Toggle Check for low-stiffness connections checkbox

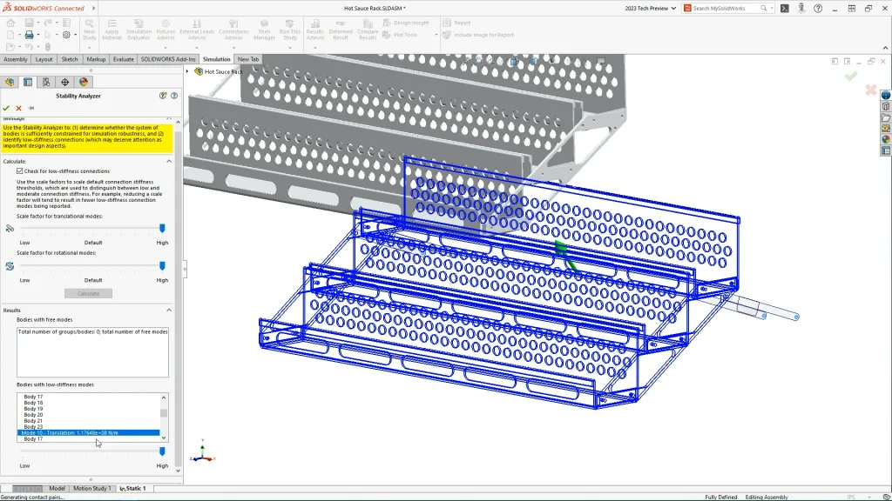(x=20, y=171)
